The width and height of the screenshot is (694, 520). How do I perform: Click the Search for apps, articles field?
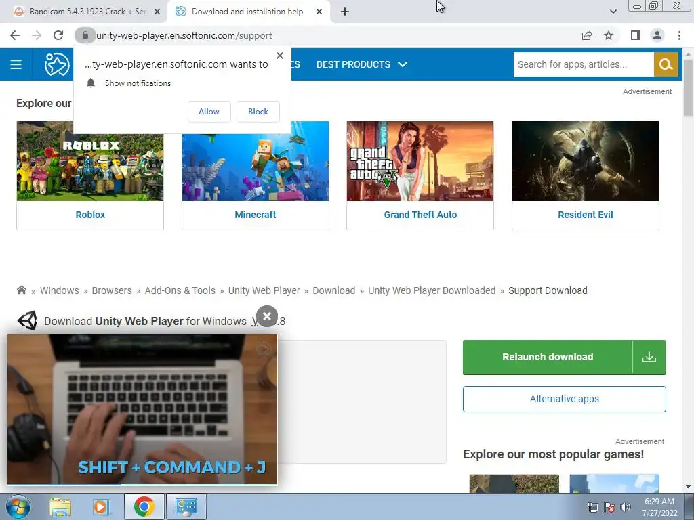click(x=584, y=64)
